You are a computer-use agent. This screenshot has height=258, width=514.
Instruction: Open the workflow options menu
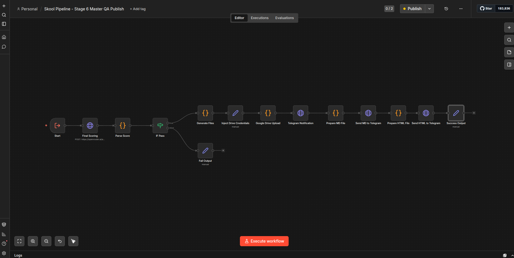point(461,9)
